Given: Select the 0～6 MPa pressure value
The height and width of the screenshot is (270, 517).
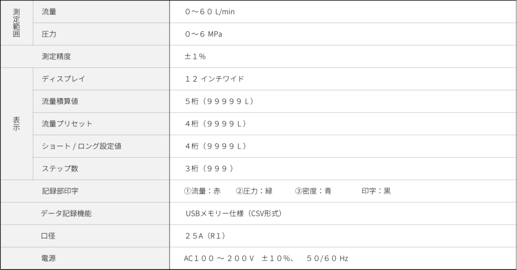Looking at the screenshot, I should point(204,34).
